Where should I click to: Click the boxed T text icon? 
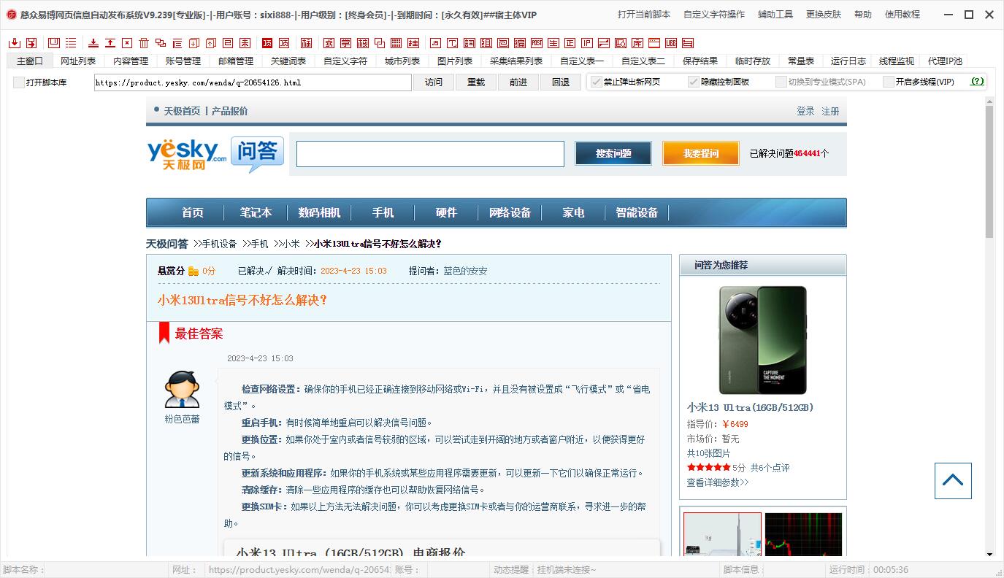(x=453, y=43)
